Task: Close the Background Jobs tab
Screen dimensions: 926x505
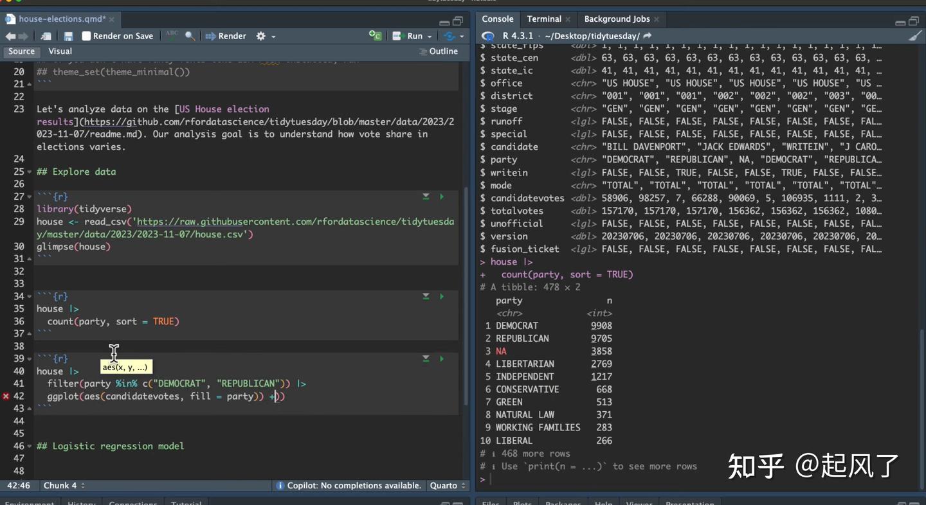Action: coord(657,20)
